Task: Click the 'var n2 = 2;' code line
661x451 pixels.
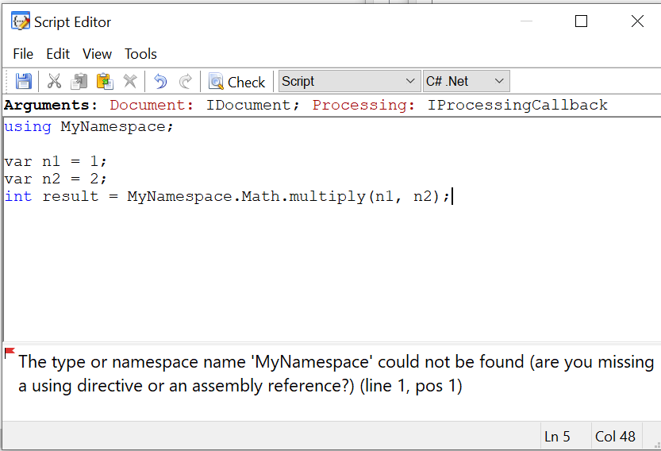Action: (x=56, y=179)
